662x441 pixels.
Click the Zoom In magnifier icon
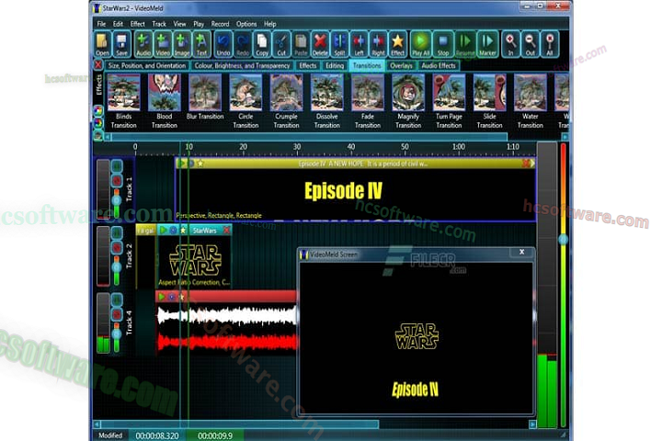(511, 43)
